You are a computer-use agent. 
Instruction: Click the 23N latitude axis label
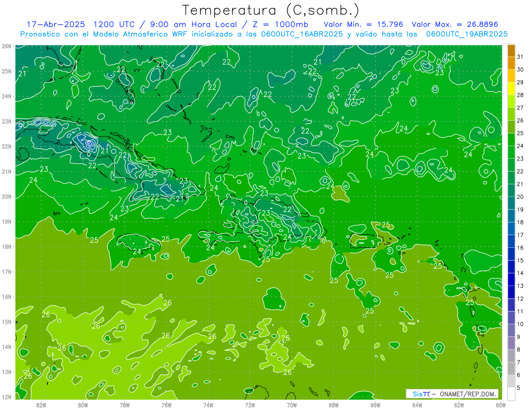[7, 121]
